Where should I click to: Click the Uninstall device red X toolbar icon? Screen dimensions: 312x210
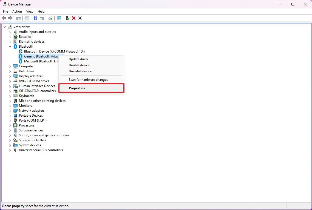[x=73, y=18]
